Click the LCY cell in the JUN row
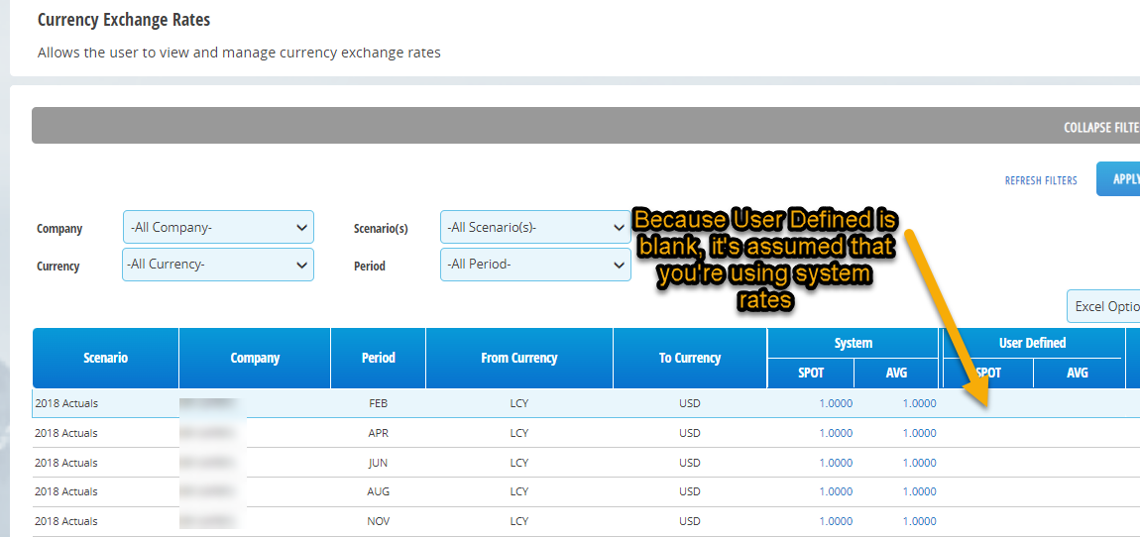Image resolution: width=1140 pixels, height=537 pixels. (519, 463)
